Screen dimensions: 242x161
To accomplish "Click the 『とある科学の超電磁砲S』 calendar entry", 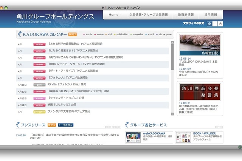I will (75, 44).
